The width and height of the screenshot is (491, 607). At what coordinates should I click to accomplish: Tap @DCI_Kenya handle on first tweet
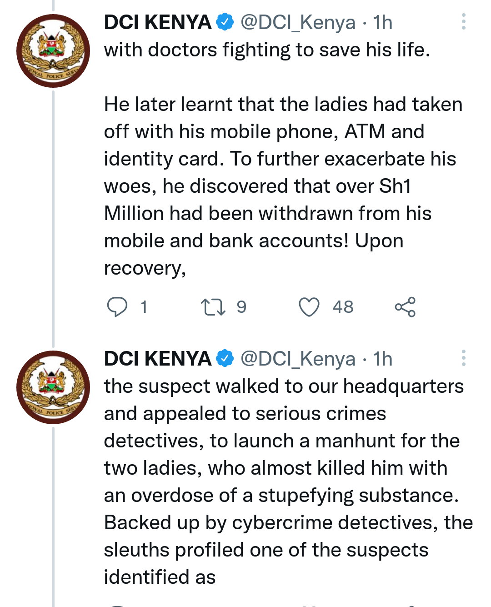[x=298, y=23]
